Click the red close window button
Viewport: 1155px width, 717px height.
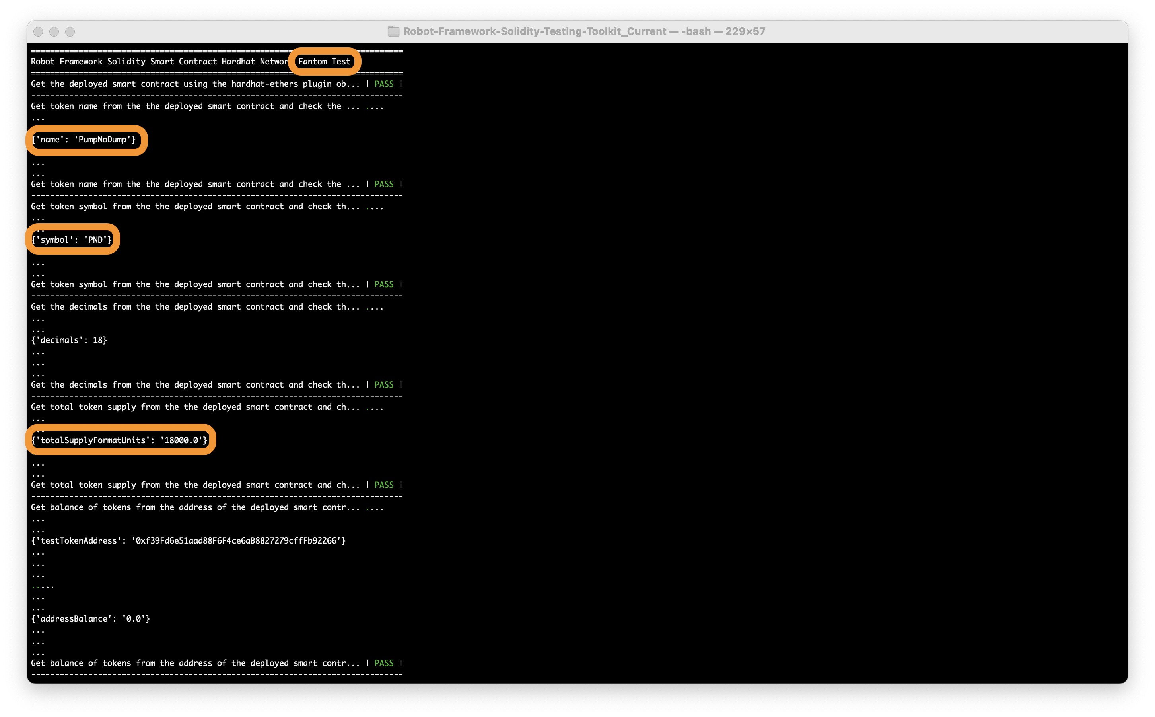pyautogui.click(x=39, y=32)
